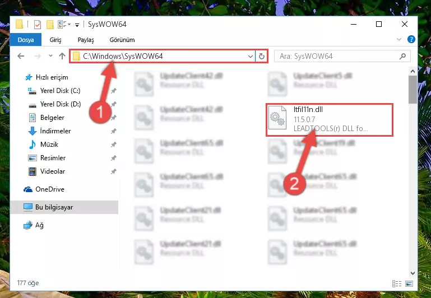This screenshot has height=298, width=431.
Task: Minimize the SysWOW64 window
Action: 354,24
